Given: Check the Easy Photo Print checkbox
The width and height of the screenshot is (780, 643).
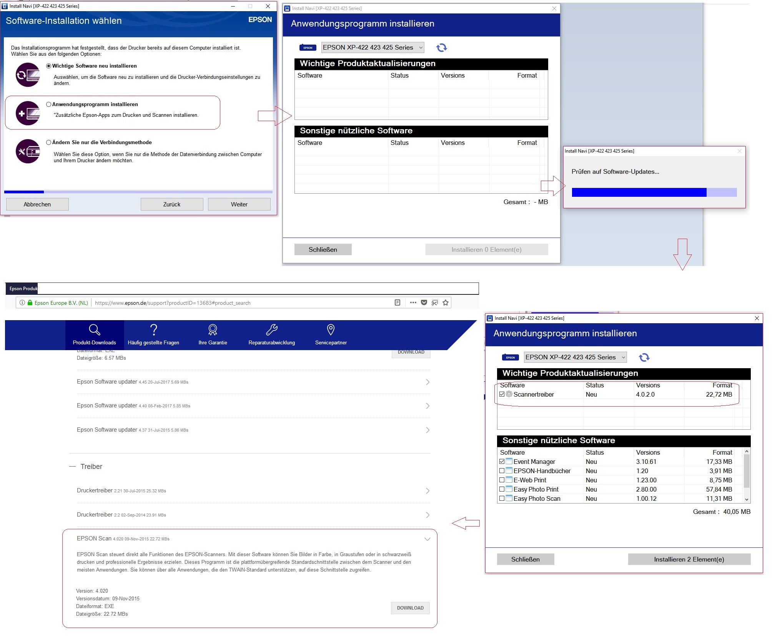Looking at the screenshot, I should pos(502,489).
